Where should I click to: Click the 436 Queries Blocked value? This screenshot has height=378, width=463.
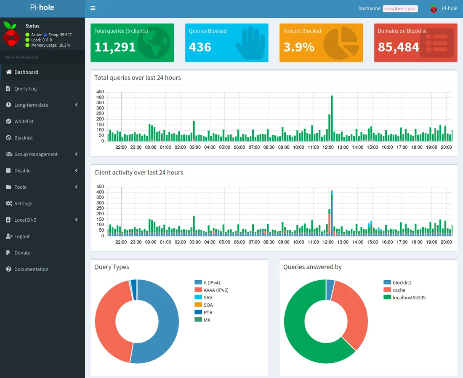pyautogui.click(x=200, y=47)
